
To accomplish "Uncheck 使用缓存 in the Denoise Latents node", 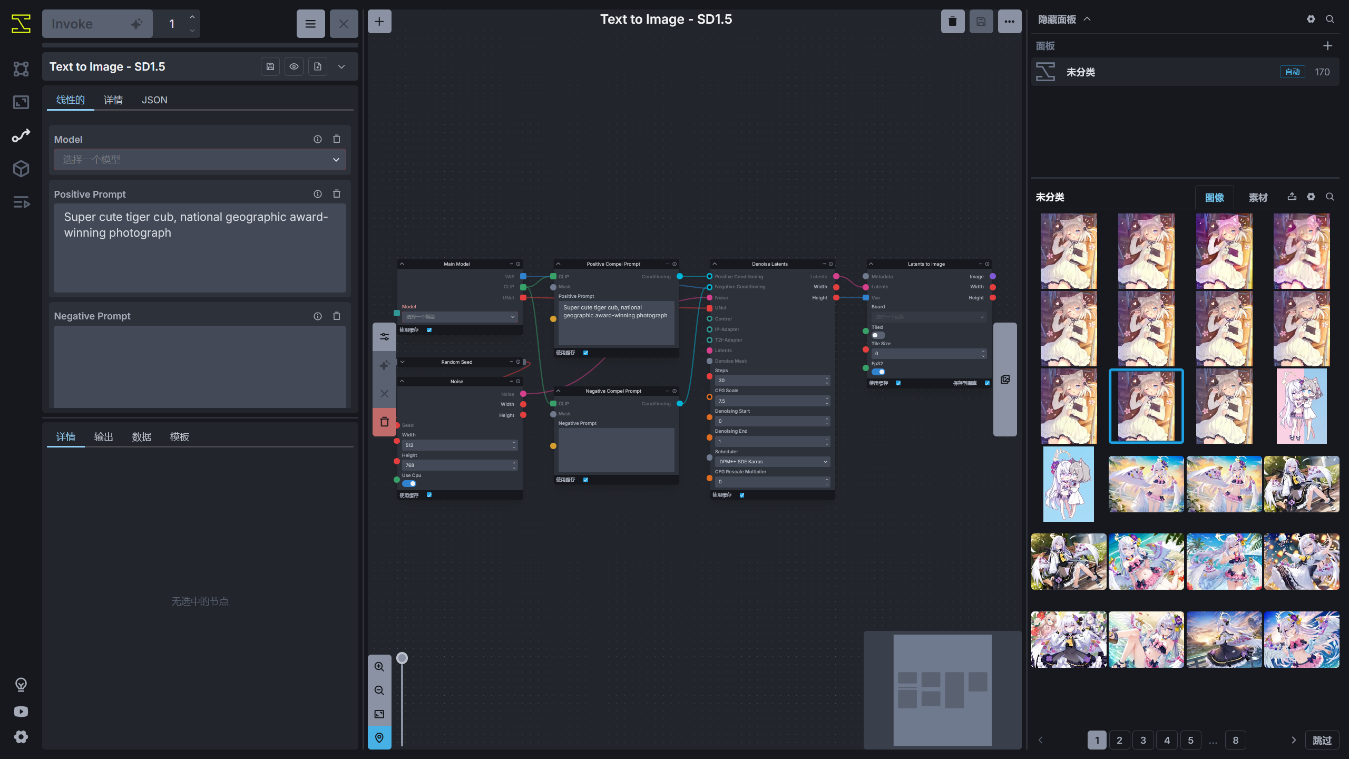I will (x=741, y=495).
